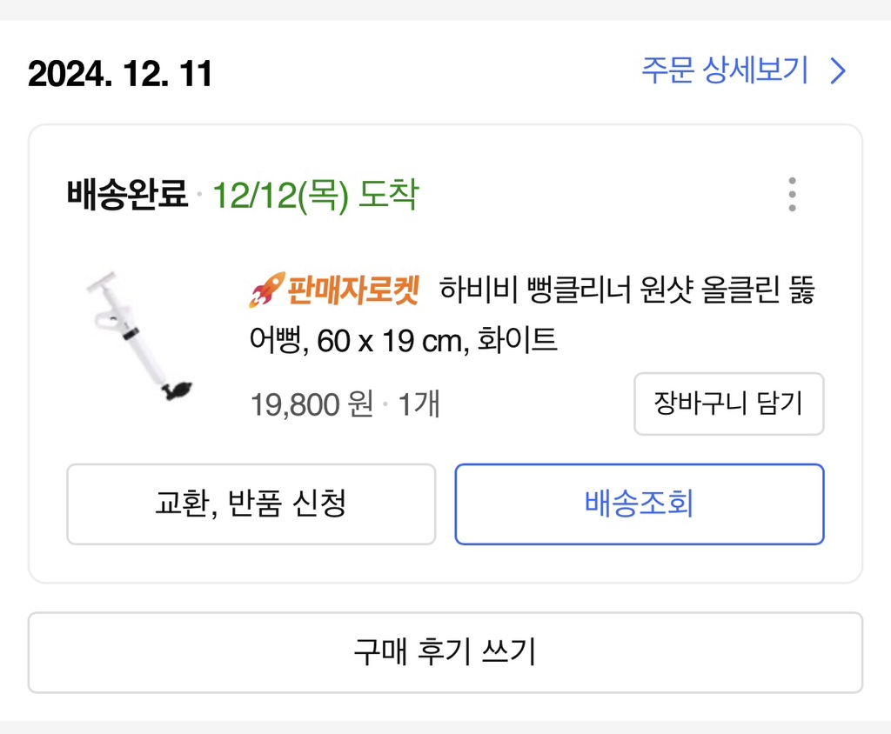Write a review via 구매 후기 쓰기
Screen dimensions: 891x734
[445, 652]
